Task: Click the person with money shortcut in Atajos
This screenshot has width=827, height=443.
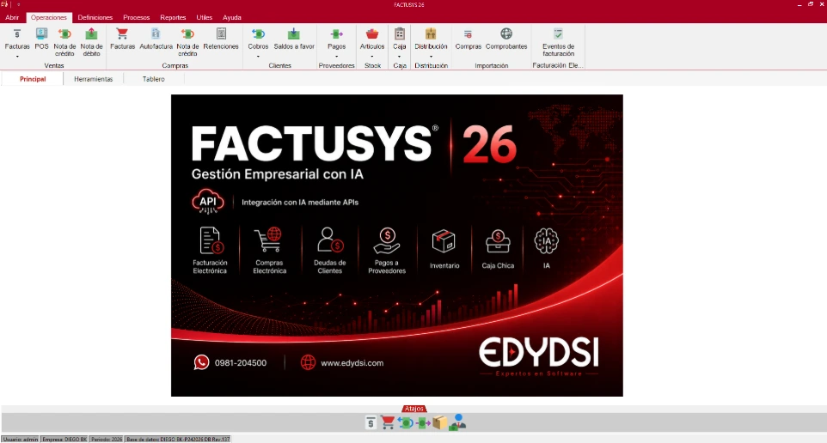Action: click(x=457, y=422)
